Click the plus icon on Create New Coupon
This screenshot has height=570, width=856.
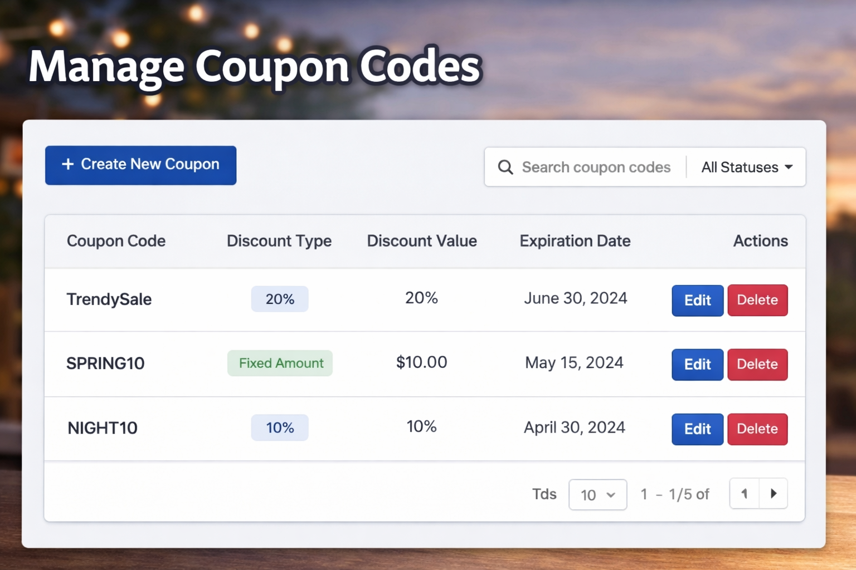pyautogui.click(x=68, y=164)
